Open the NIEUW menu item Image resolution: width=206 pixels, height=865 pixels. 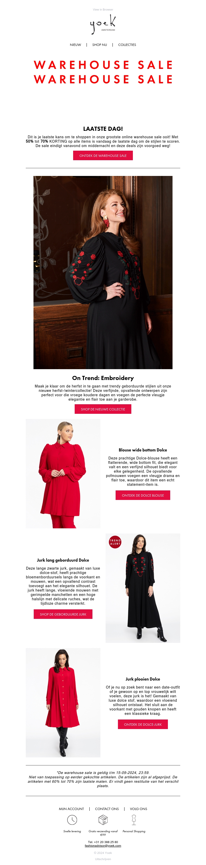[75, 45]
